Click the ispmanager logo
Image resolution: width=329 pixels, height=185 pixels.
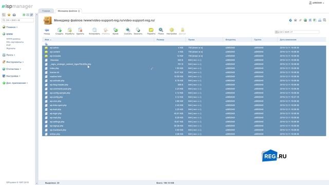point(17,7)
